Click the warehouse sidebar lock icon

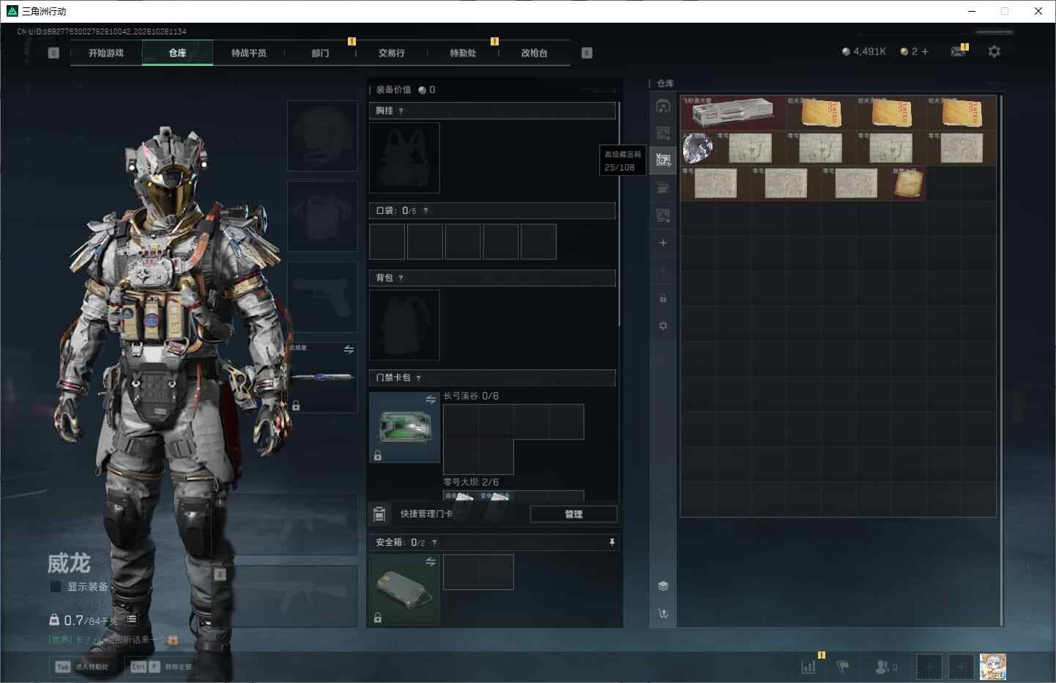click(663, 298)
